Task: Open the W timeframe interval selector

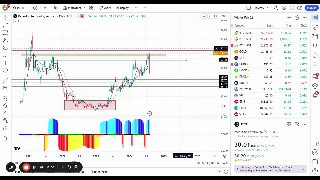Action: pyautogui.click(x=45, y=8)
